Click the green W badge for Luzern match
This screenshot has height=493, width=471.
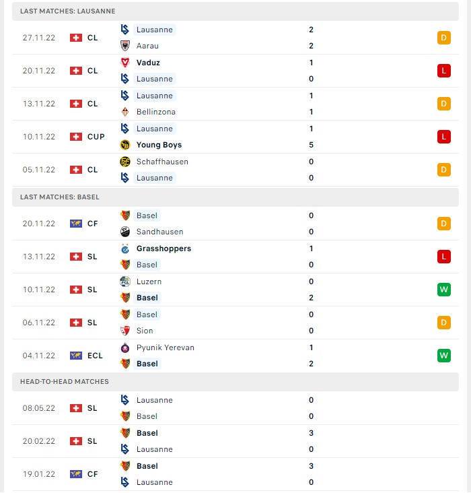point(443,290)
